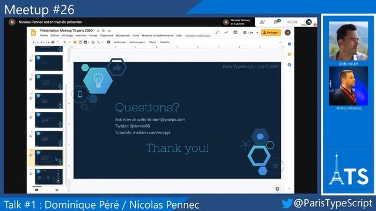Open the Édition menu
This screenshot has width=376, height=211.
tap(55, 35)
